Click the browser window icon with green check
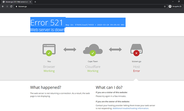The image size is (184, 111). click(49, 50)
